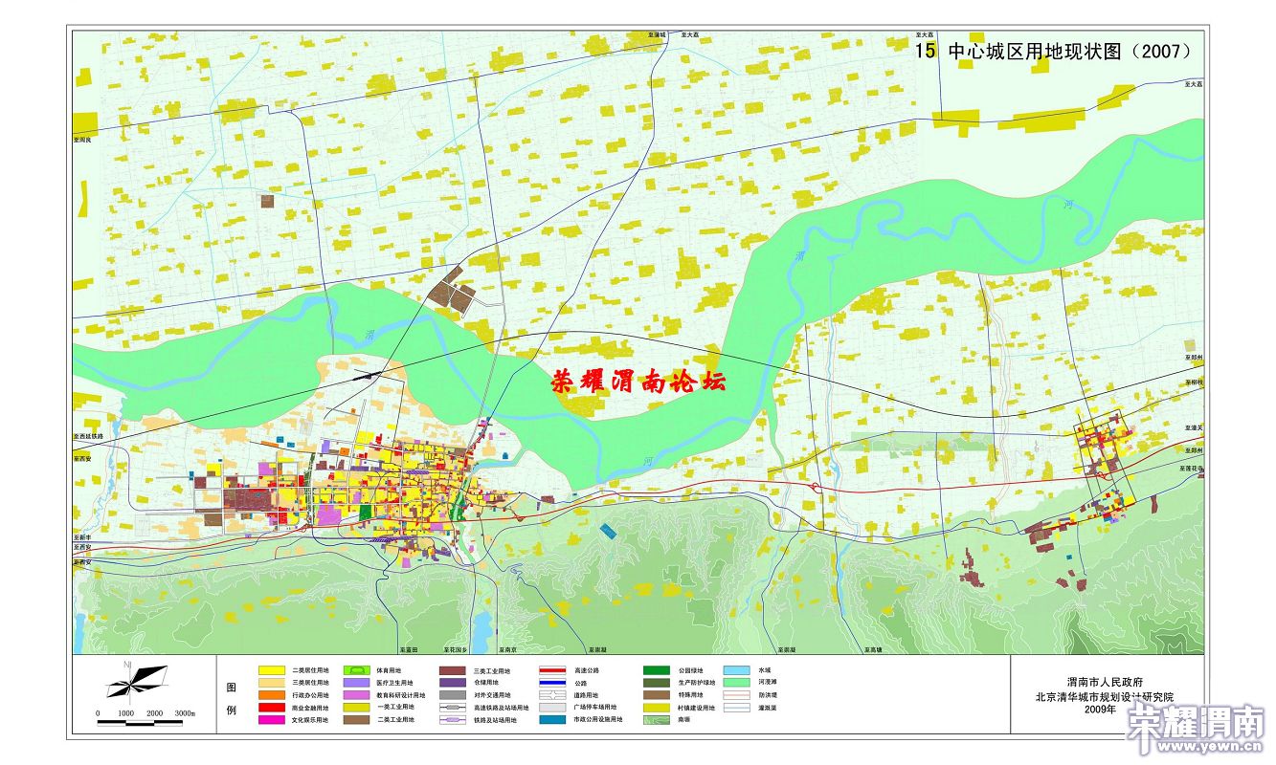Viewport: 1276px width, 765px height.
Task: Click the dark green 公园绿地 swatch
Action: [656, 671]
